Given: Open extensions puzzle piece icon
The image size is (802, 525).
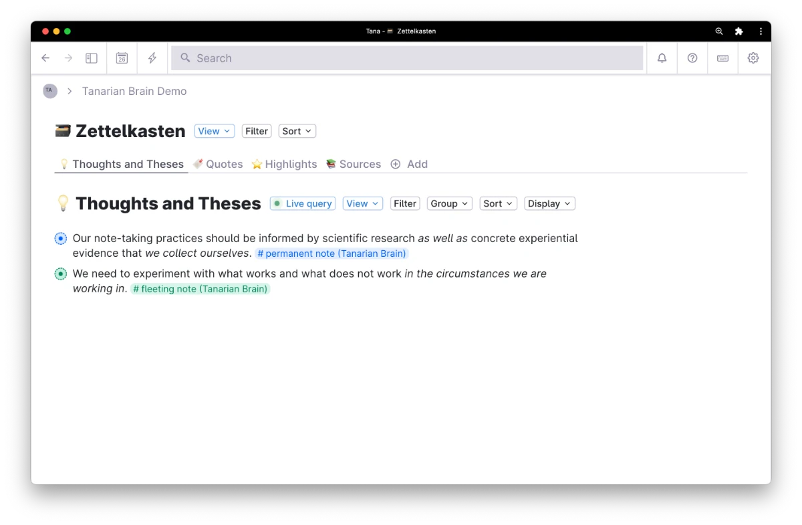Looking at the screenshot, I should (739, 31).
